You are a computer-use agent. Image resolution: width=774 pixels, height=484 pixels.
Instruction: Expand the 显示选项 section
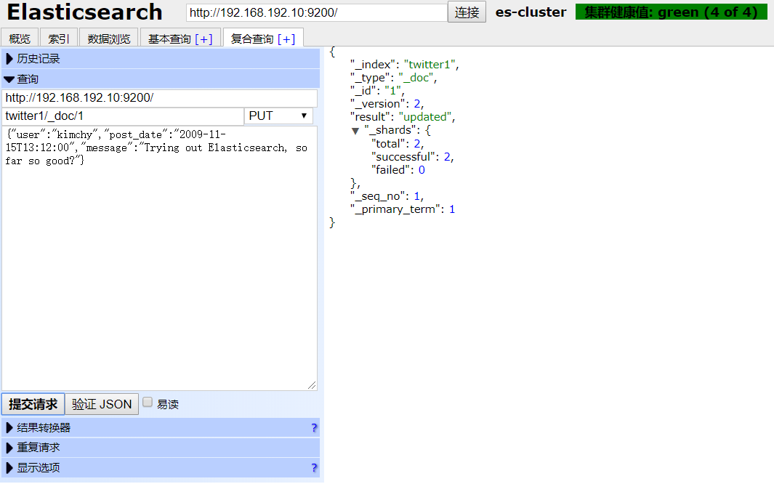tap(161, 468)
